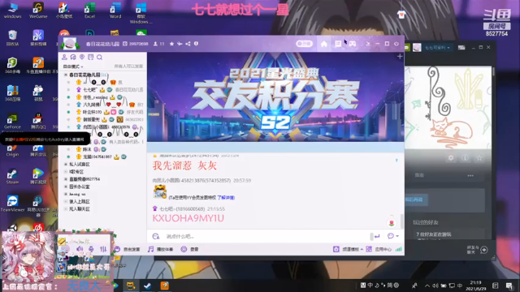Click the 2021星光盛典 event banner
The width and height of the screenshot is (520, 292).
pos(275,97)
